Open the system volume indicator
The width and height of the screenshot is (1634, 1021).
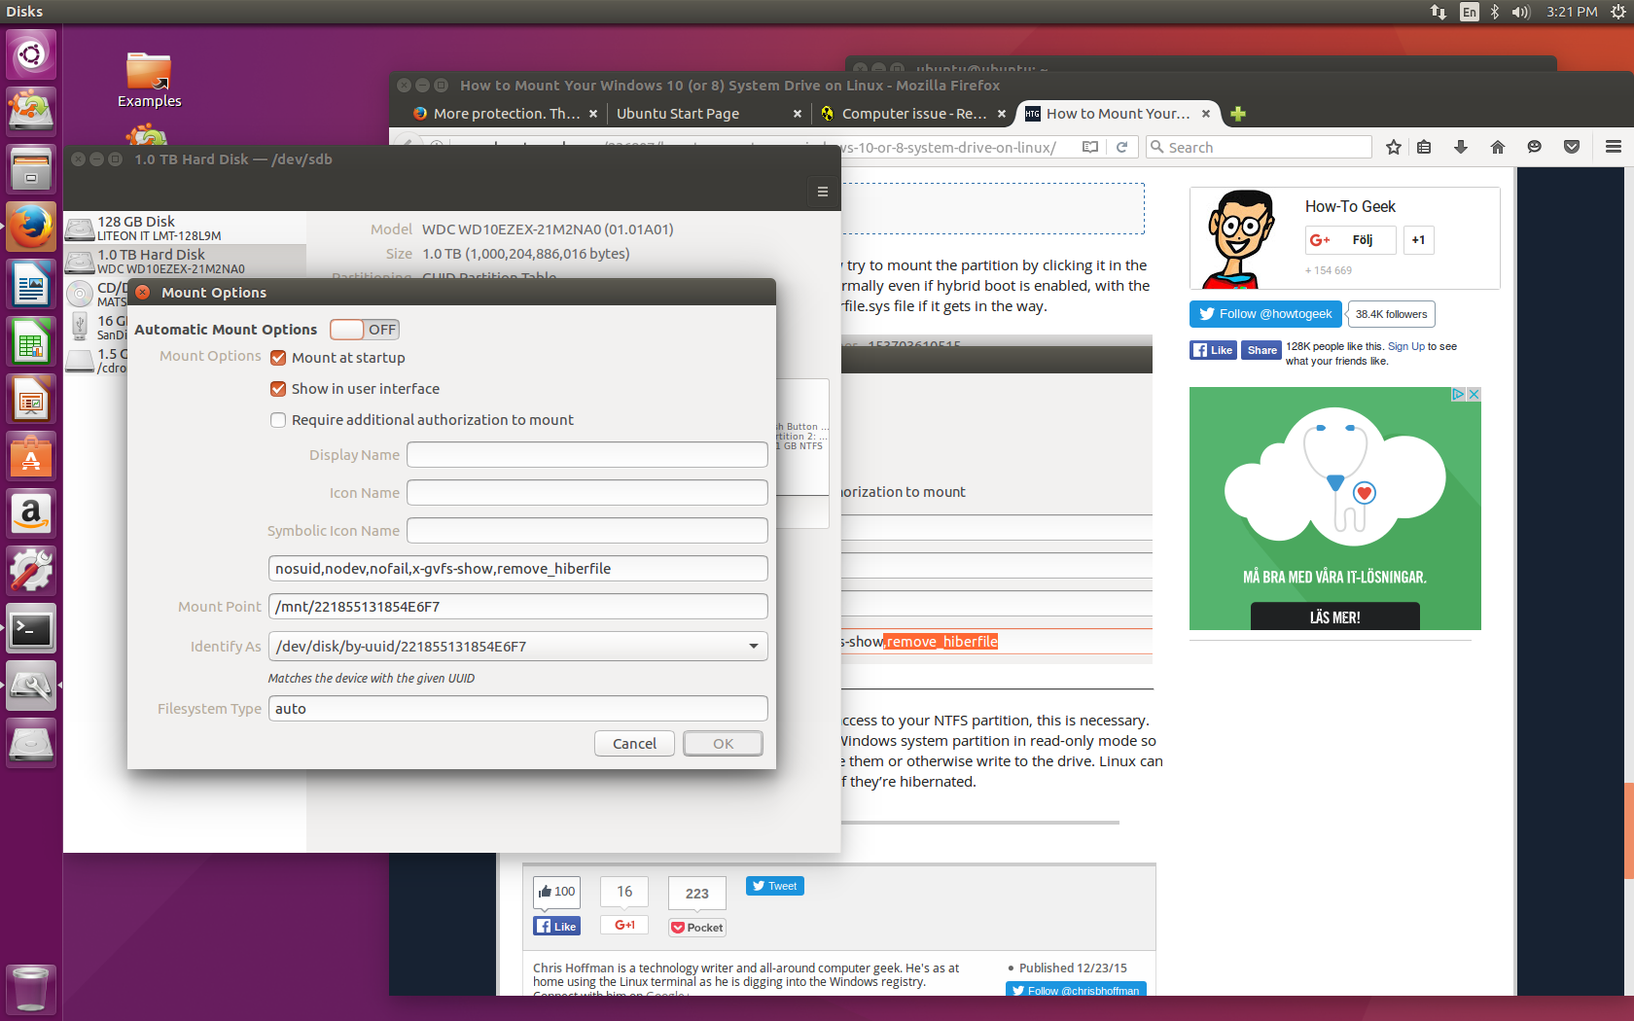(x=1522, y=12)
